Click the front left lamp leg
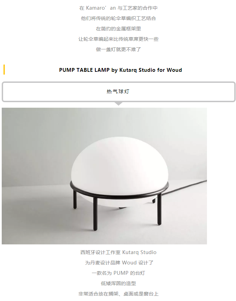 [x=95, y=213]
